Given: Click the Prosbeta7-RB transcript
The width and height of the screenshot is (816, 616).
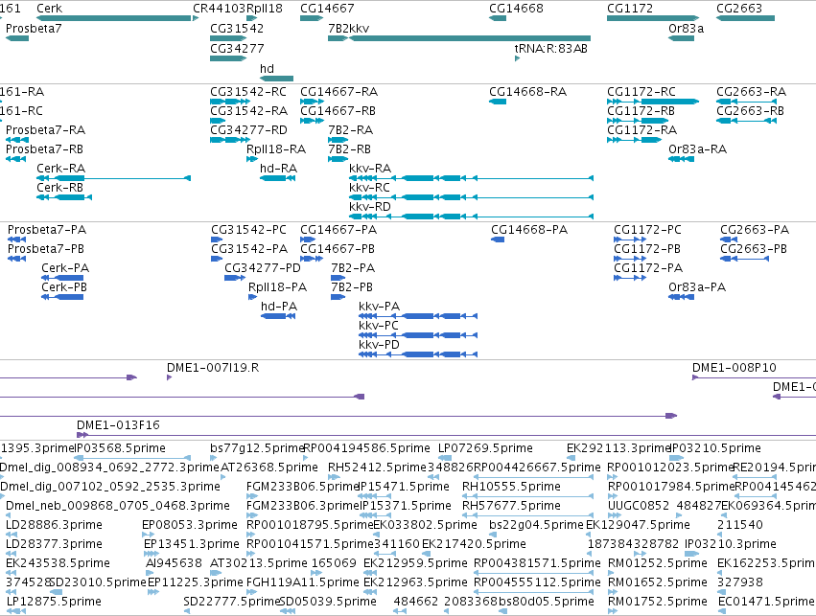Looking at the screenshot, I should pos(15,159).
